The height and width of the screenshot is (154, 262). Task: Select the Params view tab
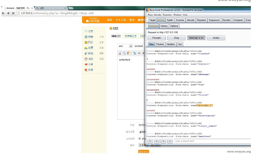click(160, 44)
